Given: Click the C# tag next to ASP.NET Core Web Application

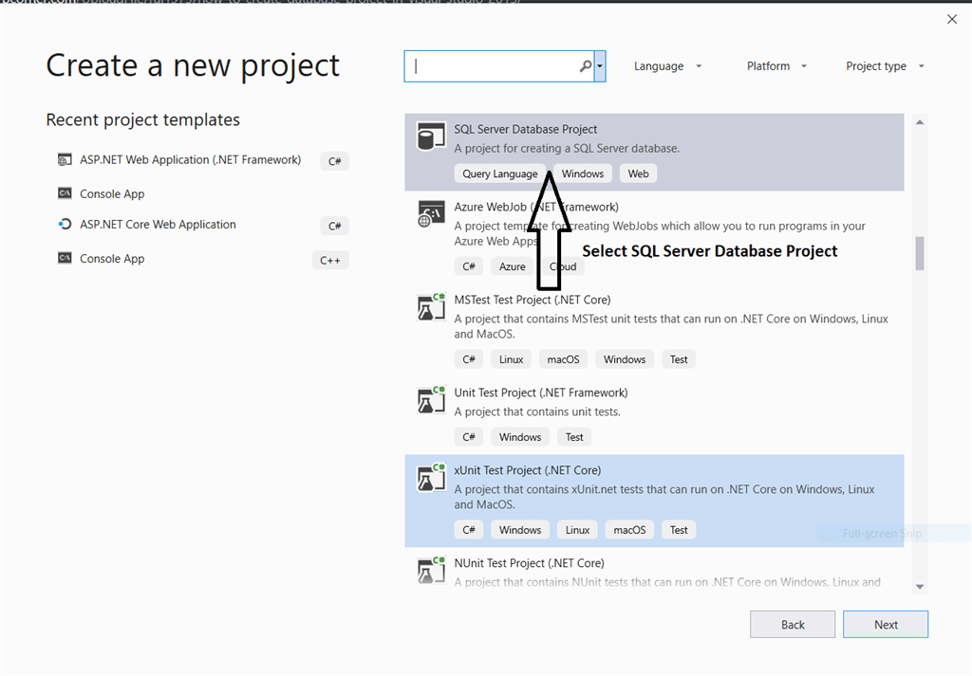Looking at the screenshot, I should 334,226.
